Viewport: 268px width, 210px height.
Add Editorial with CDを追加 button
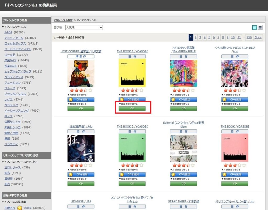coord(183,174)
